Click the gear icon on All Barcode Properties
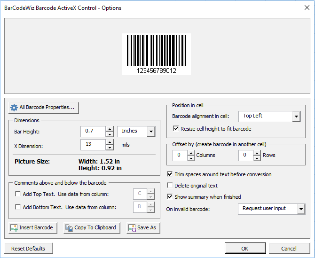315x258 pixels. (14, 108)
